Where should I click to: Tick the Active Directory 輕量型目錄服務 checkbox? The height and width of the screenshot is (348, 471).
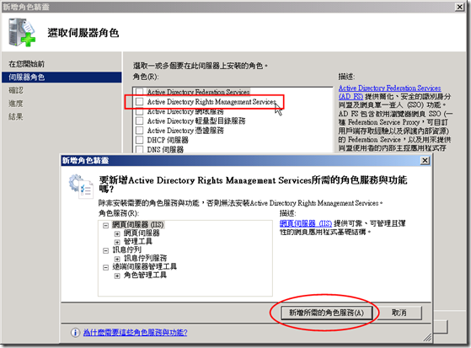coord(139,120)
